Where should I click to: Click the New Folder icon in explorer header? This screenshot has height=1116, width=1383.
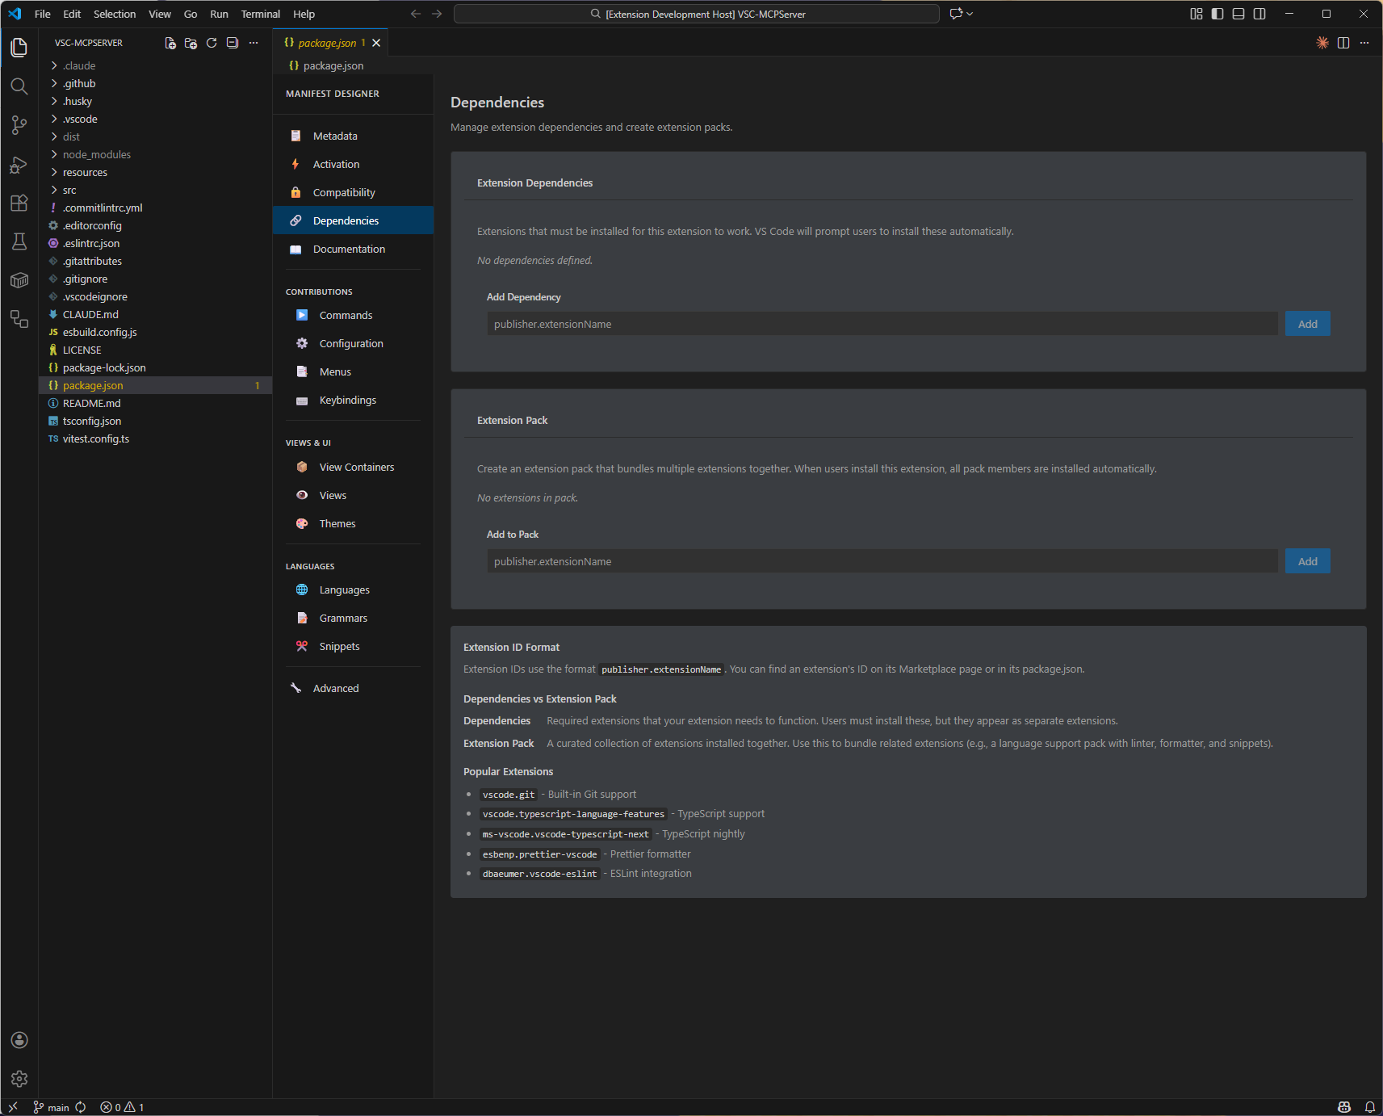[191, 43]
